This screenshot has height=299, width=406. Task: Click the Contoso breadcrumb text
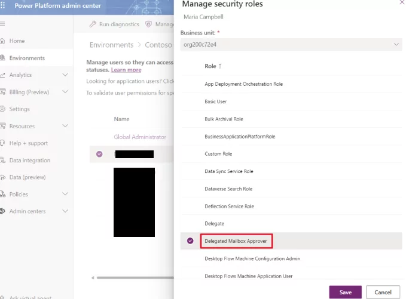point(158,45)
